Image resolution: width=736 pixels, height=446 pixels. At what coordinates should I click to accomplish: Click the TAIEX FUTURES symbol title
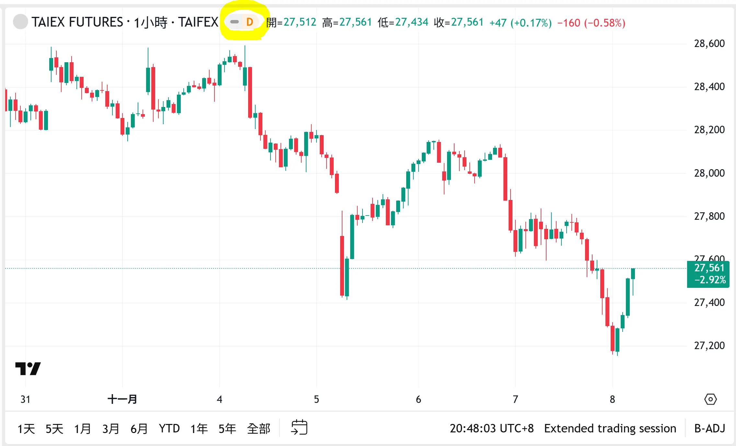pos(77,22)
